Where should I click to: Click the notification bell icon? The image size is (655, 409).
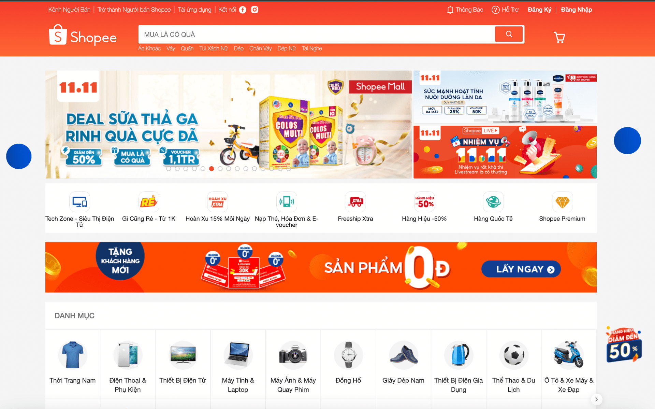pos(450,10)
